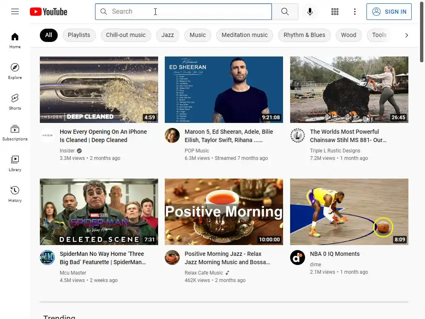Play Positive Morning jazz thumbnail
The height and width of the screenshot is (319, 425).
coord(224,211)
